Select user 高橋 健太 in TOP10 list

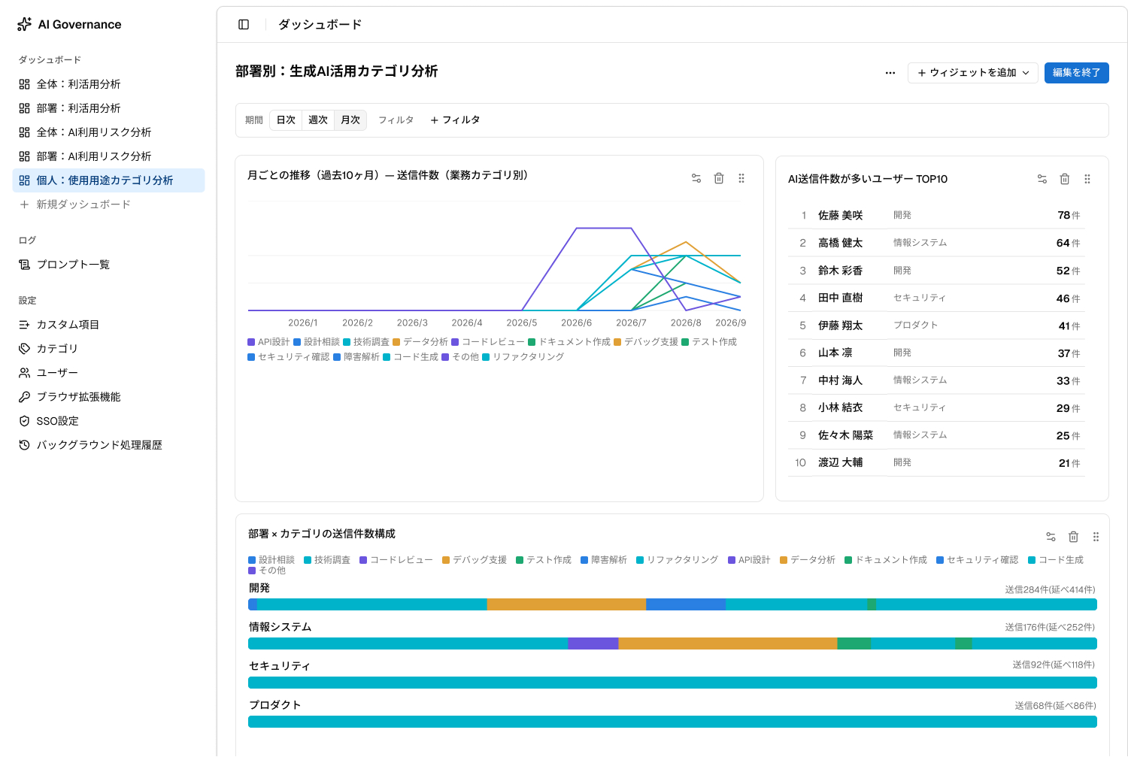click(x=937, y=243)
